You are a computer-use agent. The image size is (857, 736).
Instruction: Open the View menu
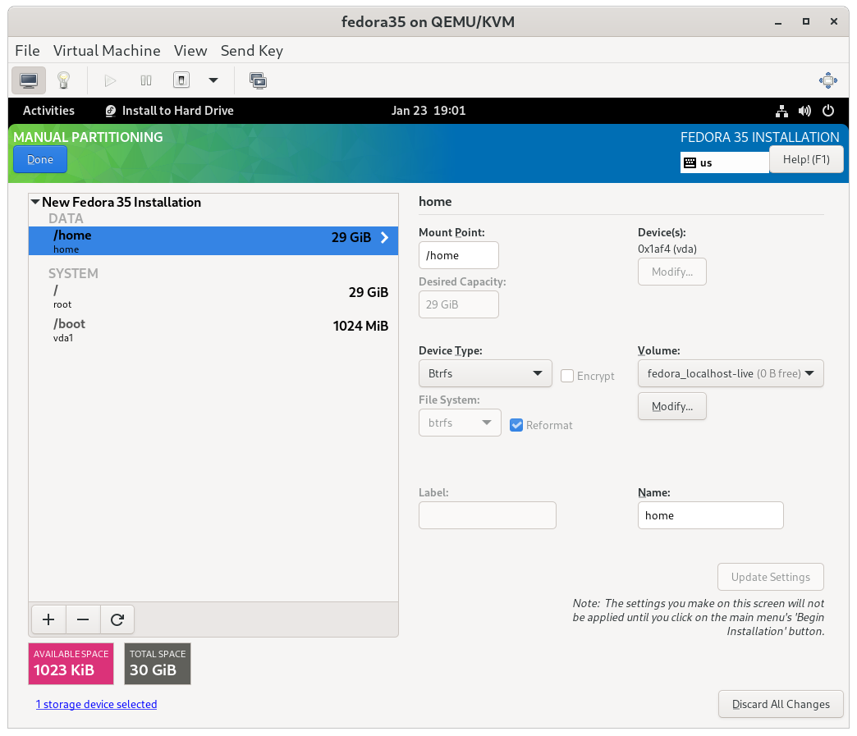pos(190,51)
